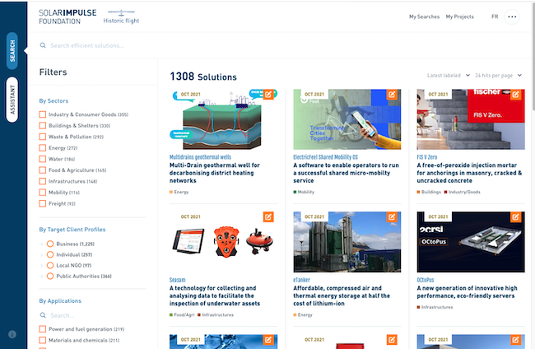535x349 pixels.
Task: Open the ElectricFeel Shared Mobility OS link
Action: (325, 157)
